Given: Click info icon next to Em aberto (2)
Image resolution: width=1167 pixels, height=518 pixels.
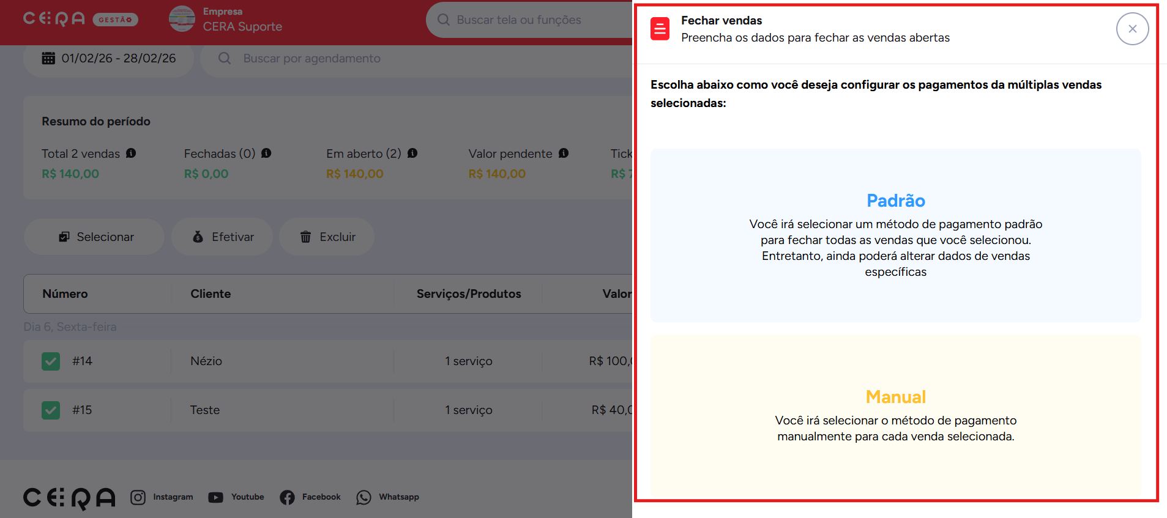Looking at the screenshot, I should [412, 154].
